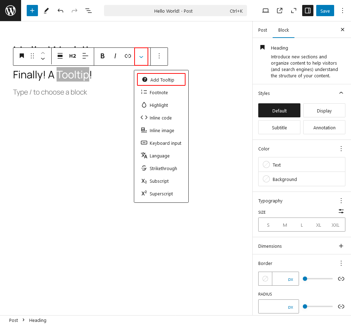Open the Document Overview list view

(x=89, y=11)
